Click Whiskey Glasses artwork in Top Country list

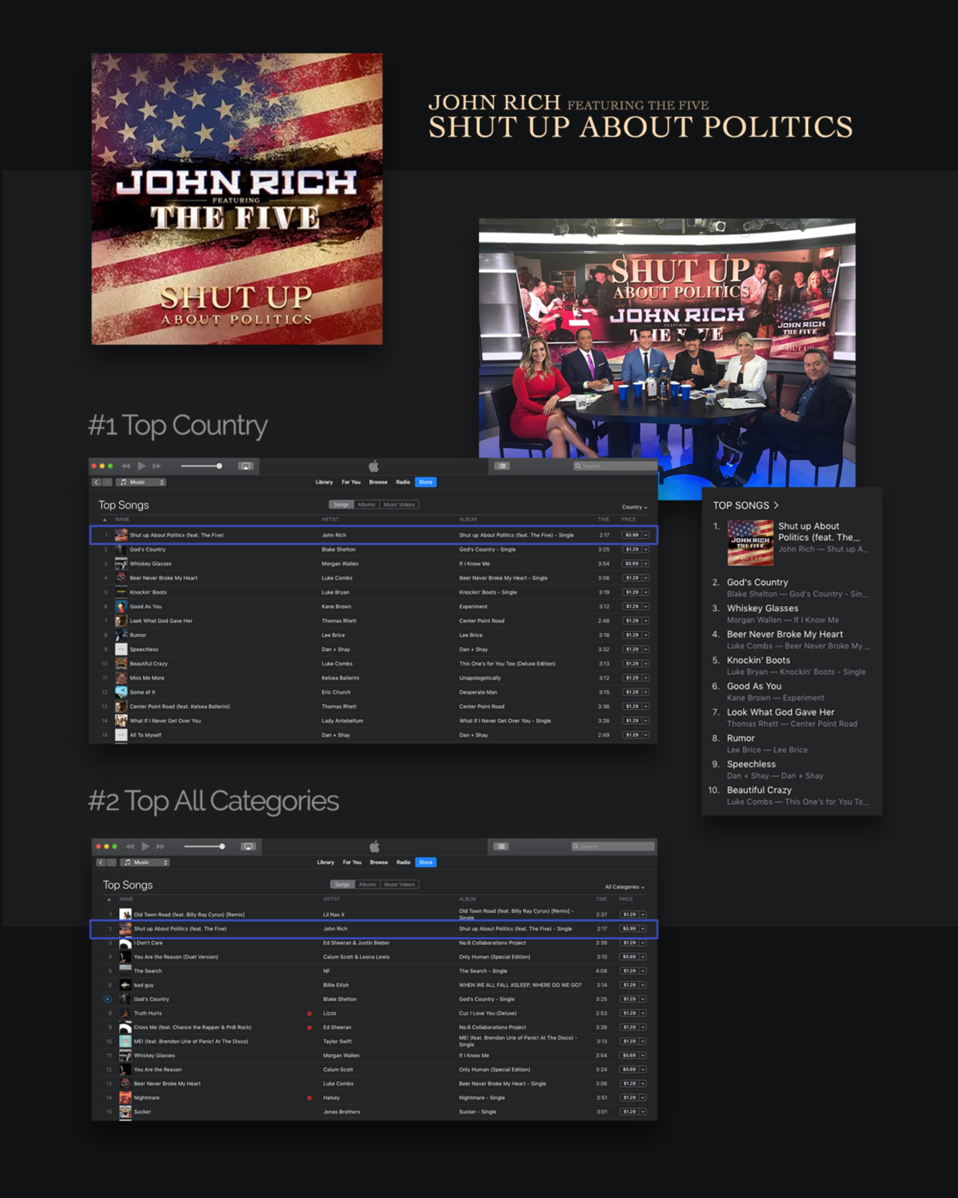pyautogui.click(x=121, y=563)
